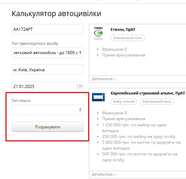Click the Калькулятор автоцивілки heading
This screenshot has height=179, width=186.
click(57, 14)
